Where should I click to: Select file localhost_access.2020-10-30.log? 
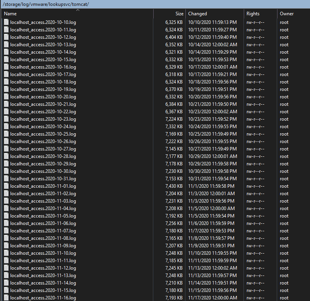click(43, 171)
